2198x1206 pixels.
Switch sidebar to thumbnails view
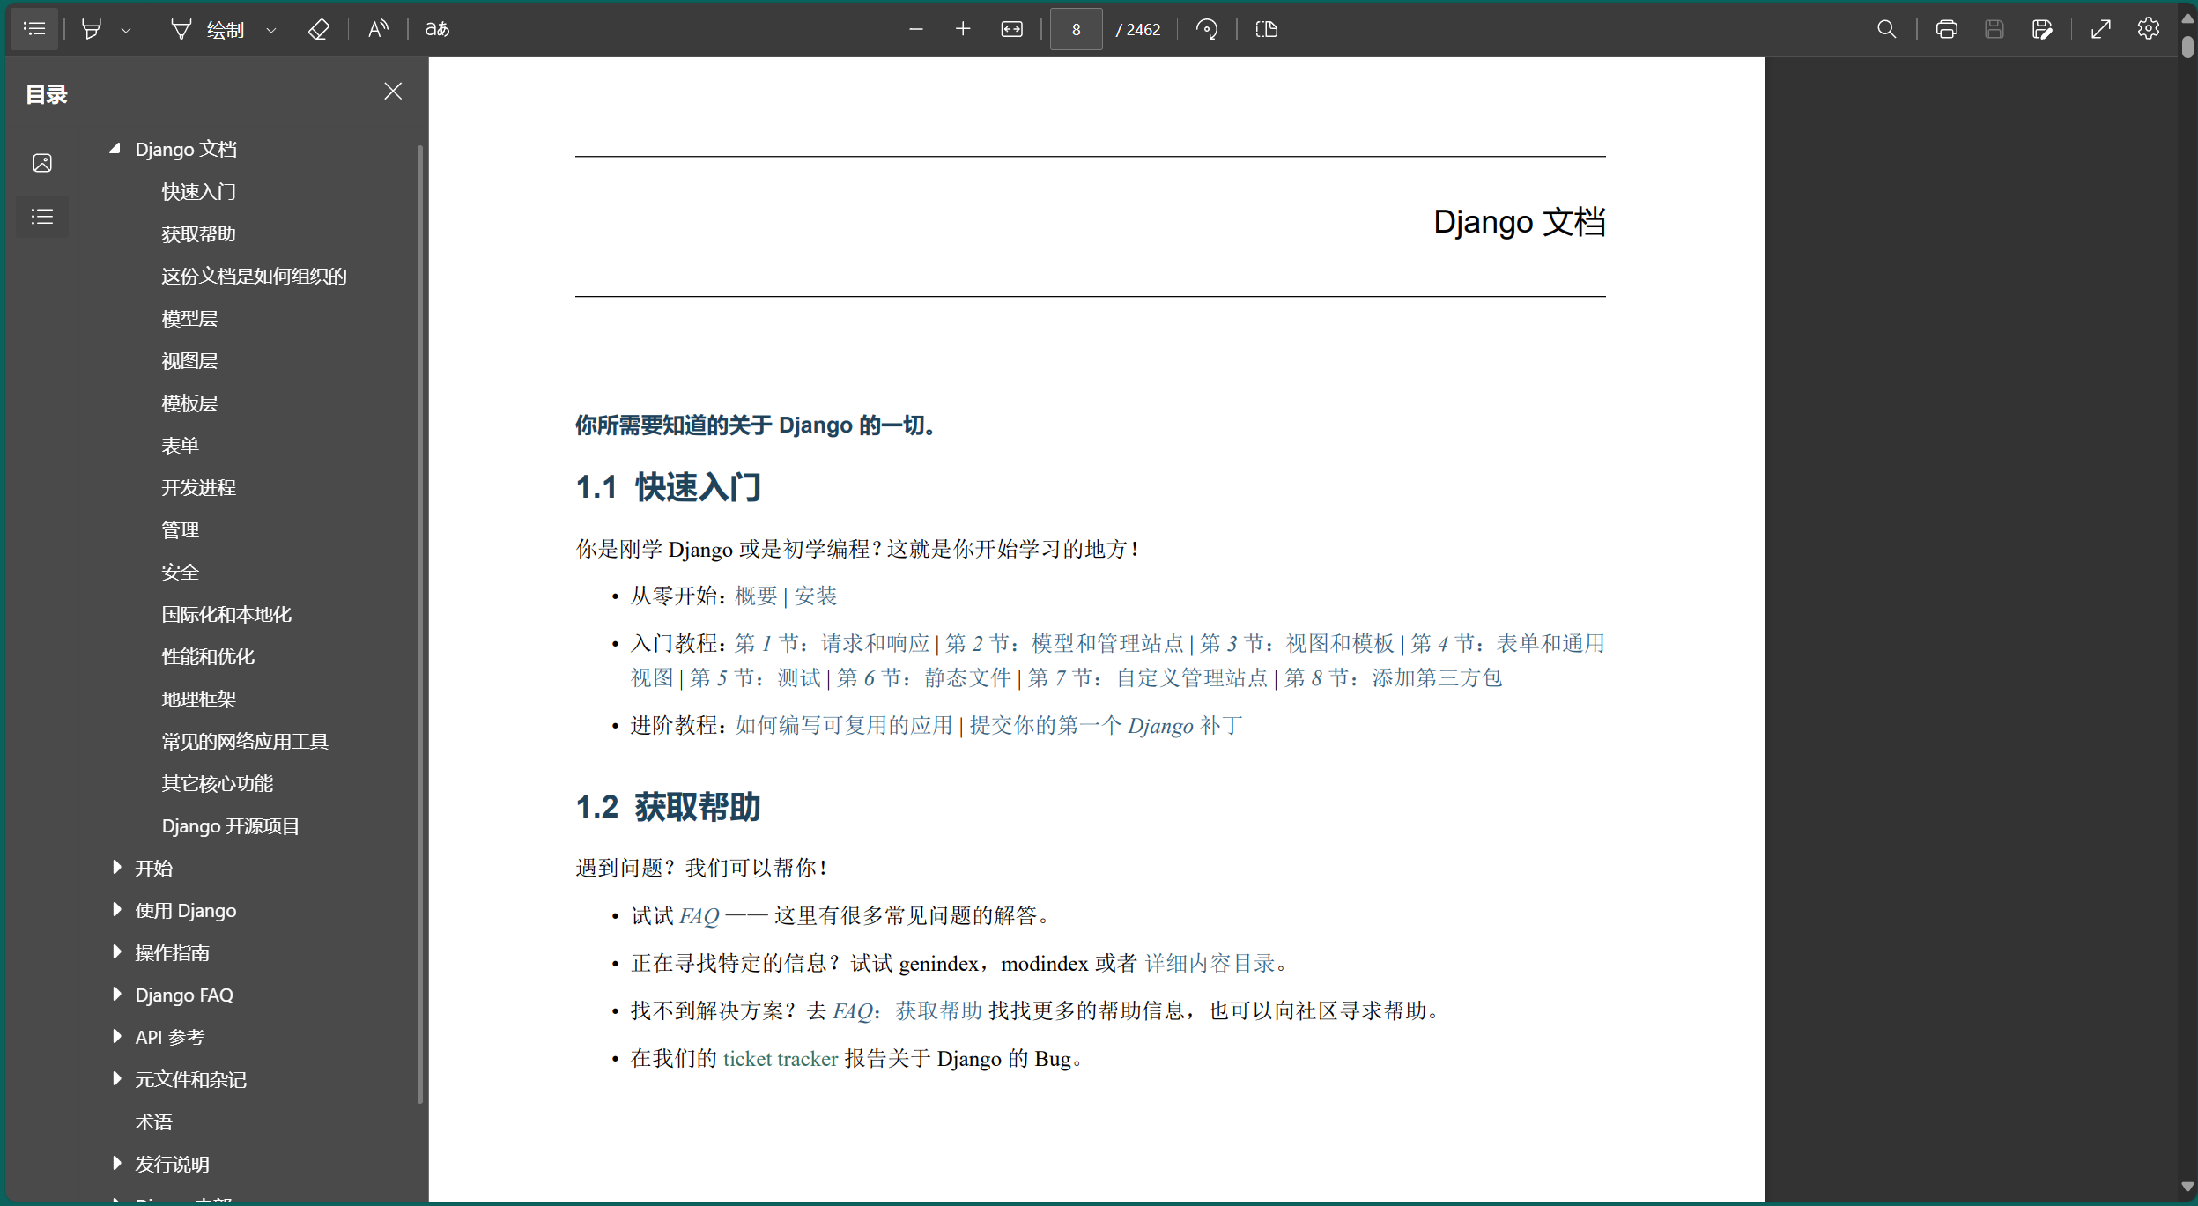tap(41, 162)
